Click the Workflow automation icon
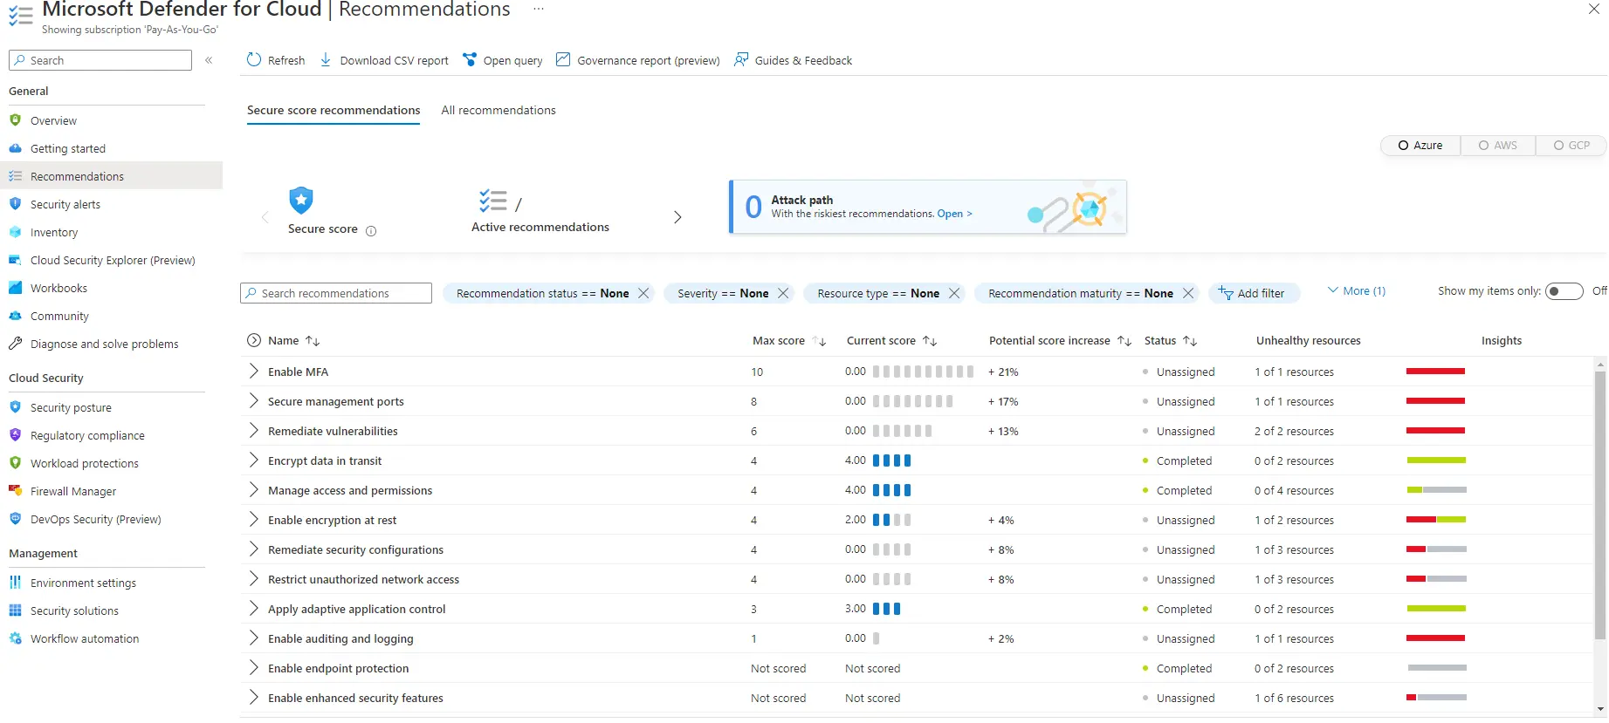1609x723 pixels. click(x=15, y=638)
